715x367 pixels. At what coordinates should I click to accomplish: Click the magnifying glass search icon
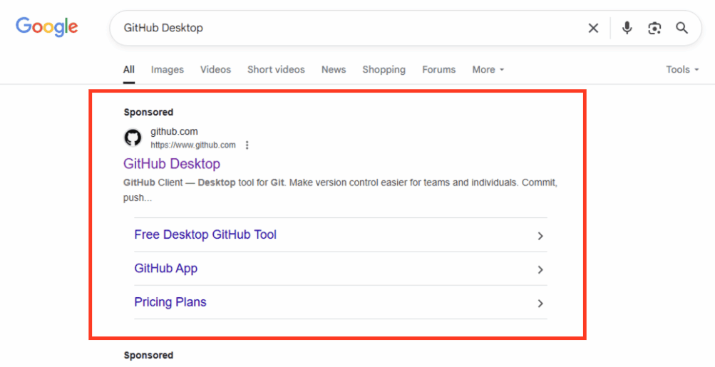[x=681, y=28]
